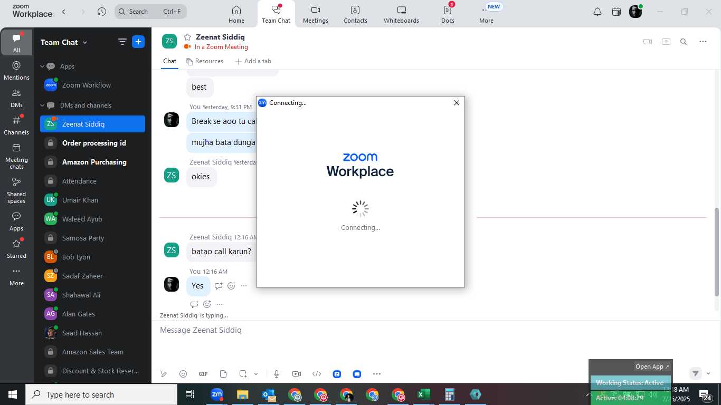Click Add a tab
This screenshot has width=721, height=405.
tap(253, 61)
